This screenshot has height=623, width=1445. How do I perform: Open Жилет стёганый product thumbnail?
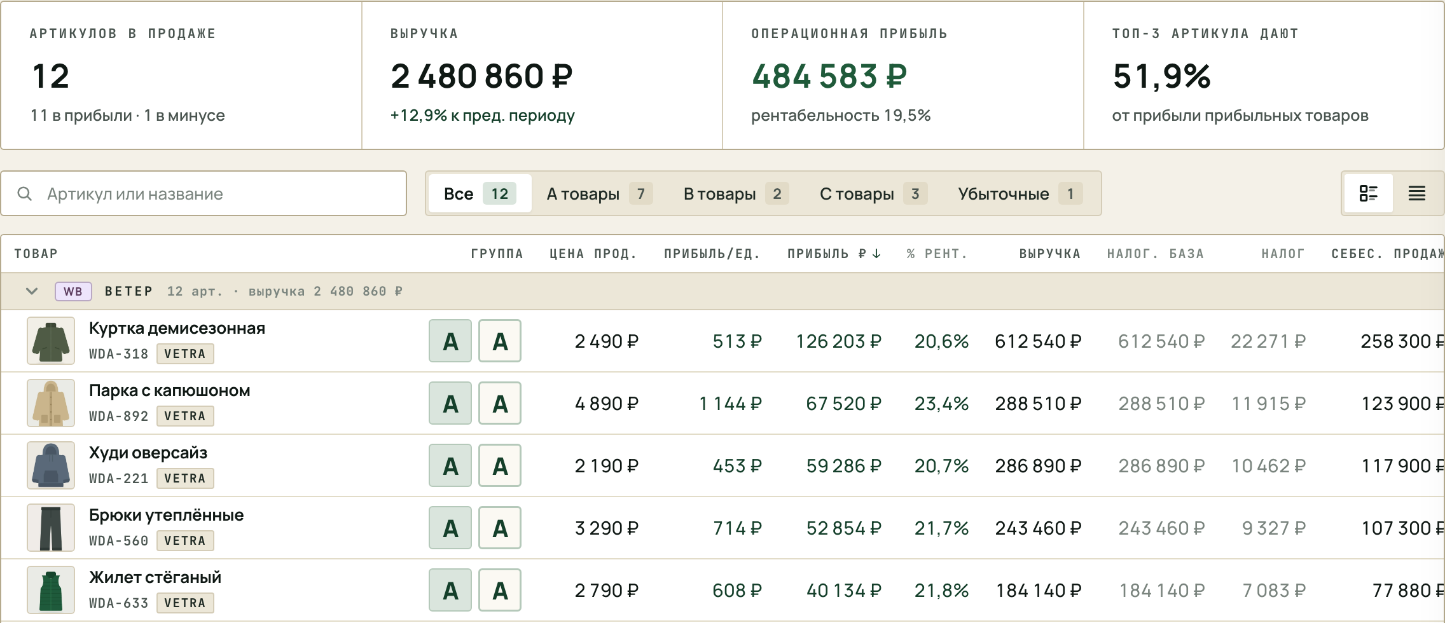click(x=51, y=590)
